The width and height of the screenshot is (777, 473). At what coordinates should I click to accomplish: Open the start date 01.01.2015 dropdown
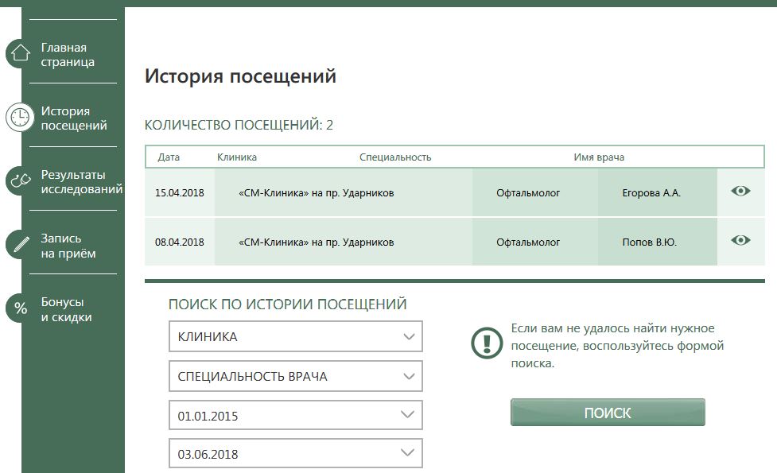click(x=295, y=416)
